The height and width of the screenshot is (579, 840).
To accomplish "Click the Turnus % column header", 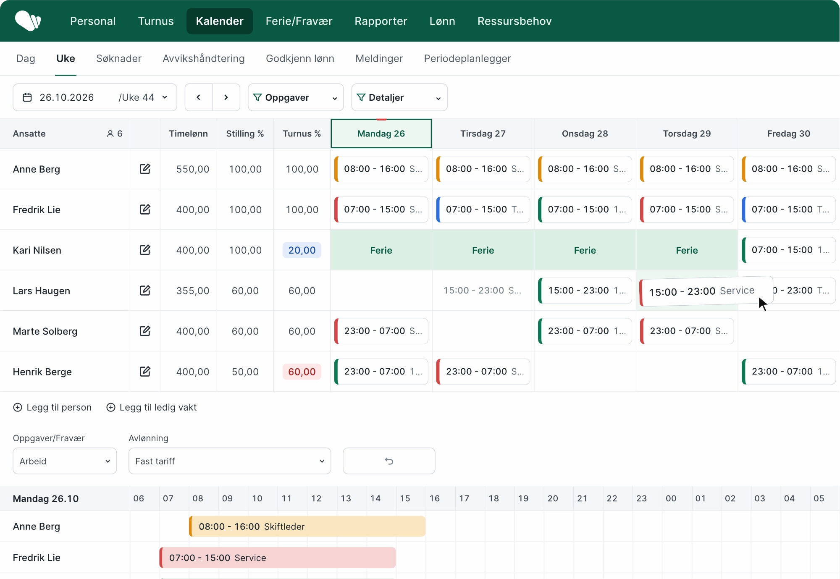I will click(302, 134).
